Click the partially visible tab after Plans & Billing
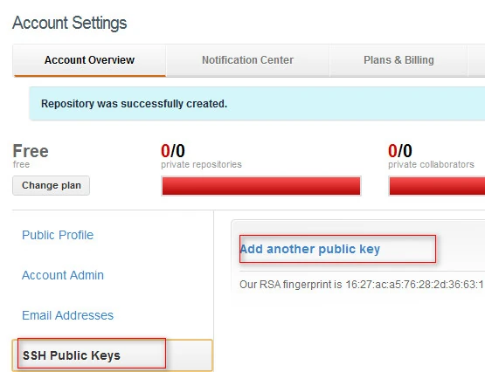 coord(476,60)
